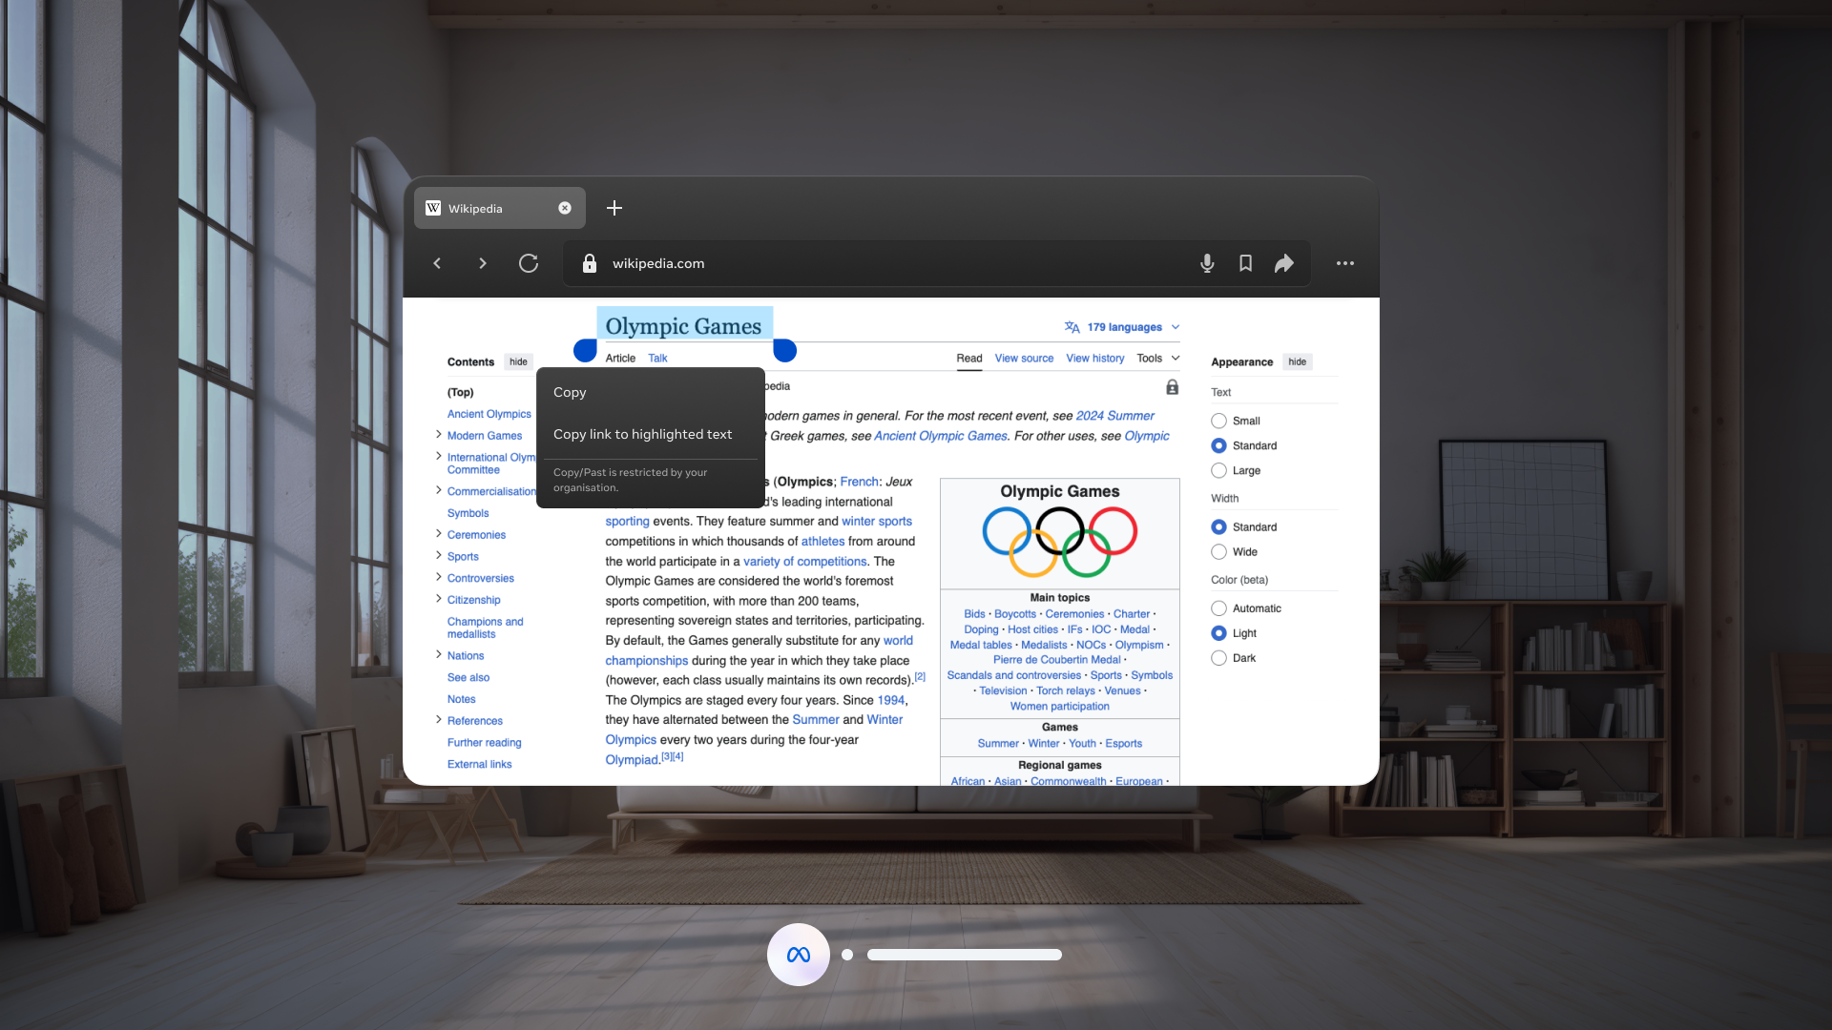Expand the Modern Games contents section

(x=439, y=435)
